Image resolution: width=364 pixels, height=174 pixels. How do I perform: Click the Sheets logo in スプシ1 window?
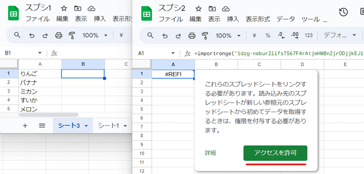[x=14, y=14]
